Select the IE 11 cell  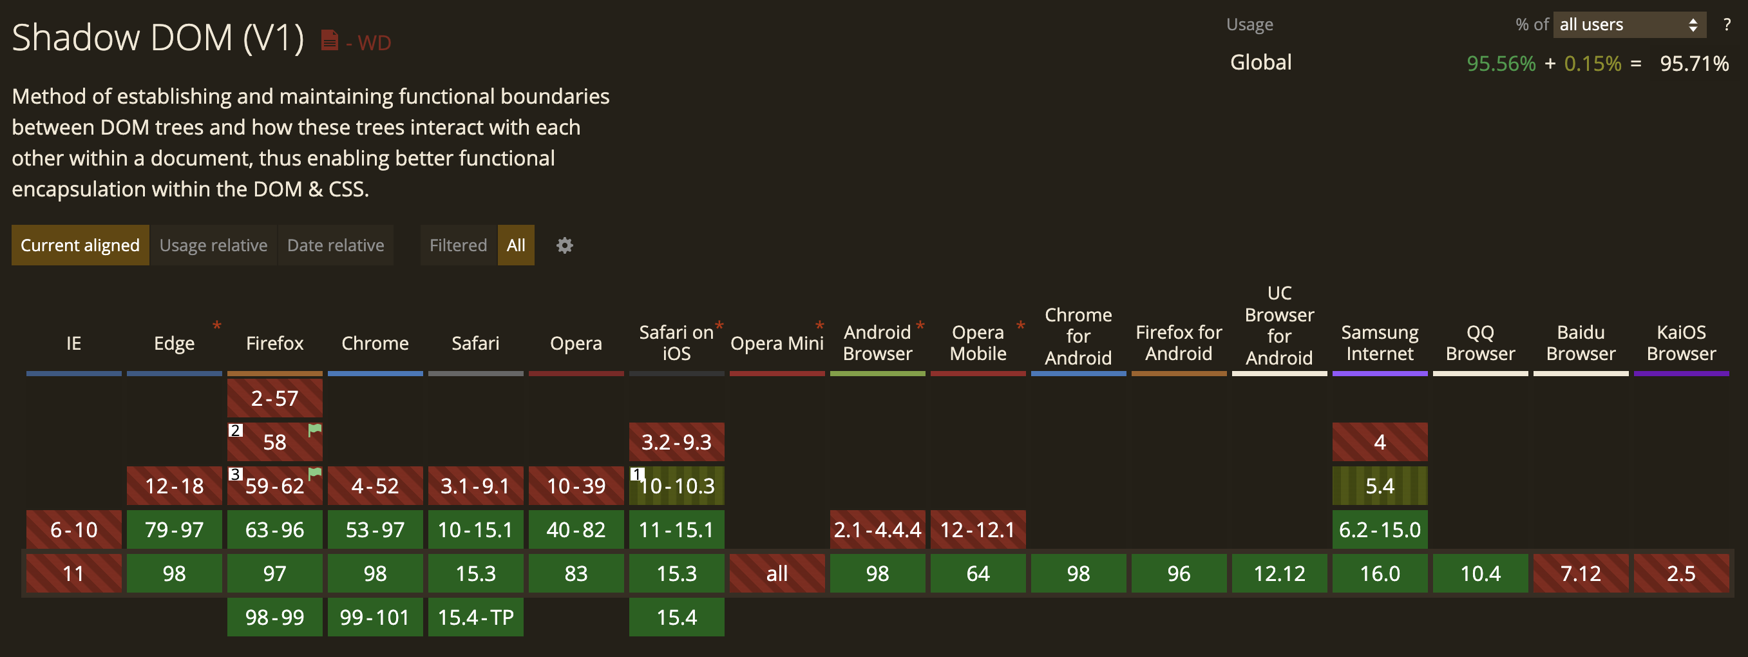tap(74, 573)
